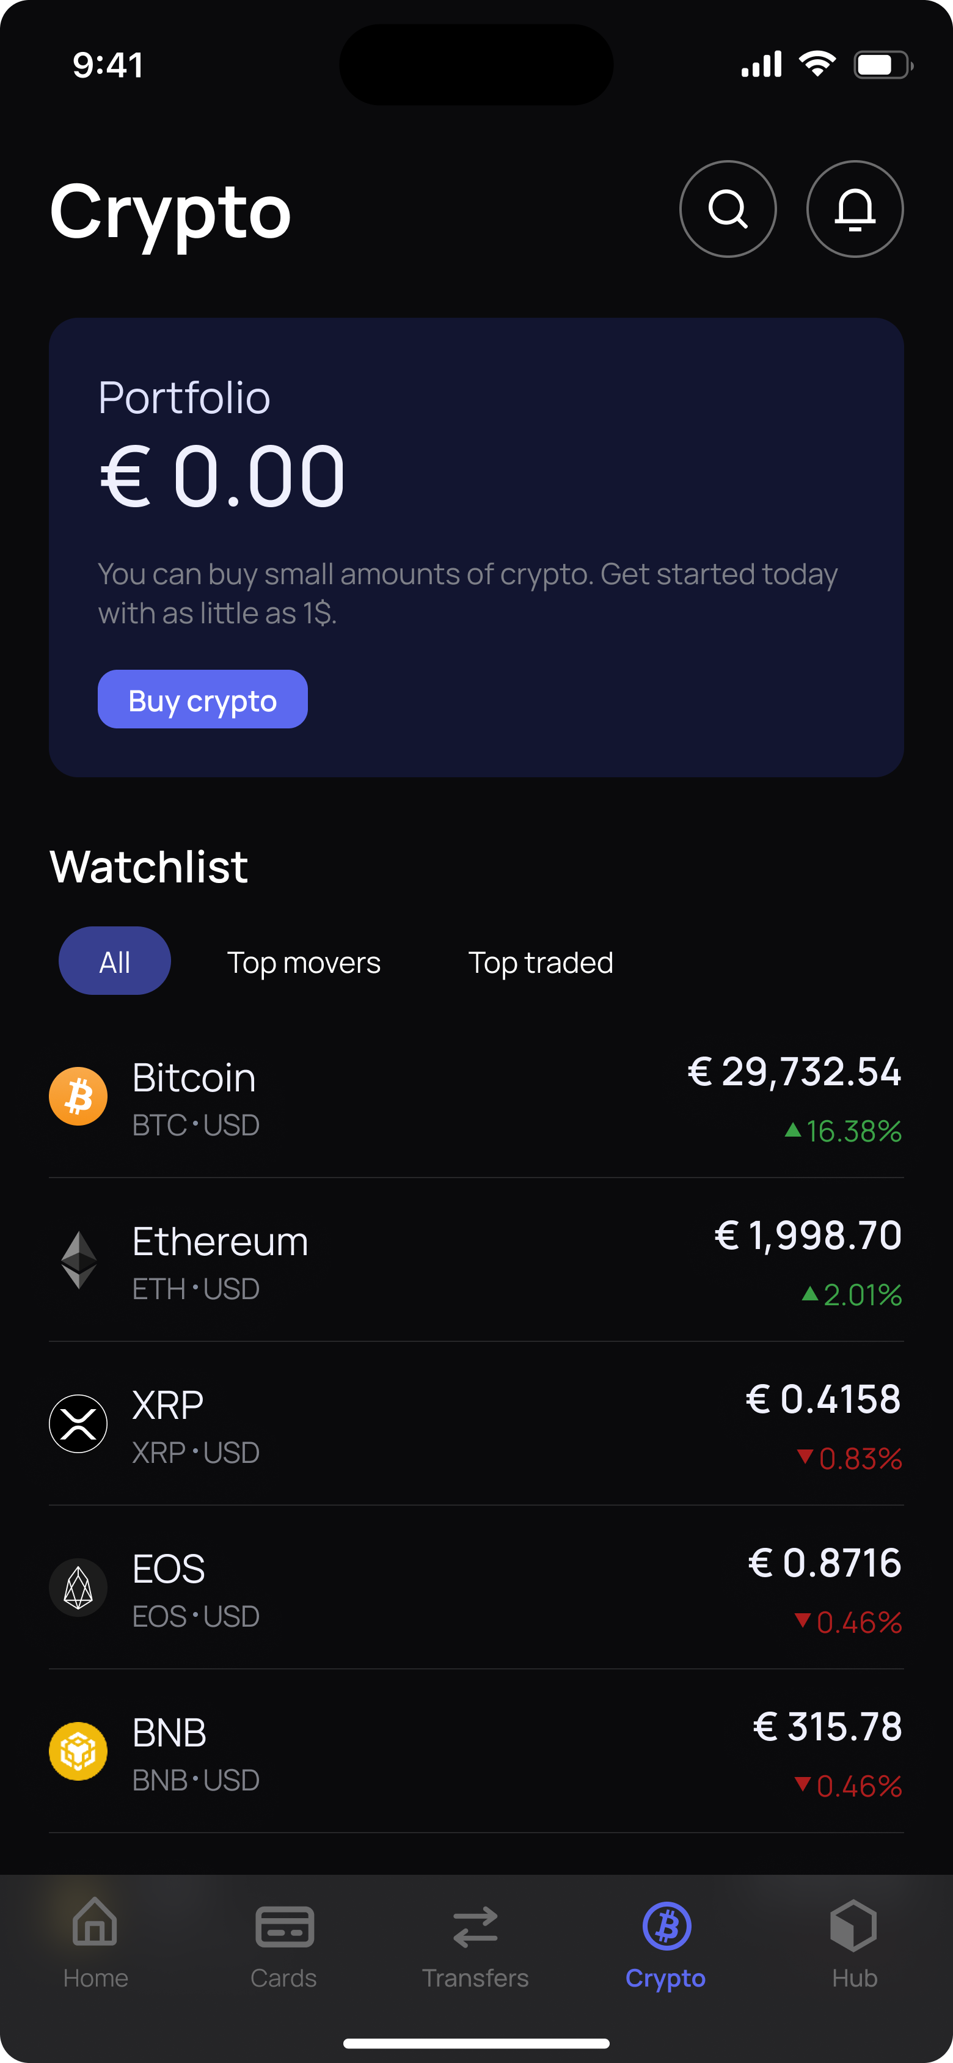
Task: Tap the BNB coin logo
Action: tap(78, 1751)
